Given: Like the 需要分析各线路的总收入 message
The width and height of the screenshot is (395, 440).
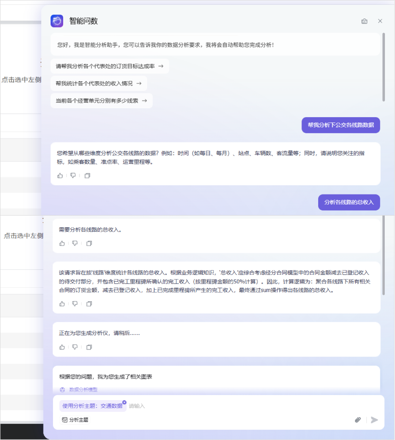Looking at the screenshot, I should click(x=61, y=243).
